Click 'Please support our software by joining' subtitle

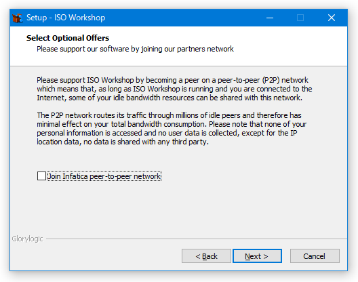[x=135, y=49]
